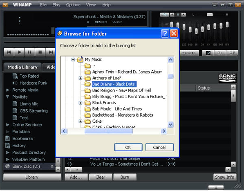Select Aphex Twin - Richard D. James Album folder
Screen dimensions: 244x191
pos(127,72)
